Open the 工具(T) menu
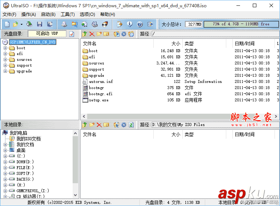280x206 pixels. pos(68,14)
